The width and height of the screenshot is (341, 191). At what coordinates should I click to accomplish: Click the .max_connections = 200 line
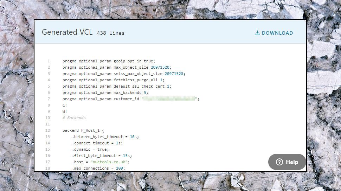tap(98, 168)
